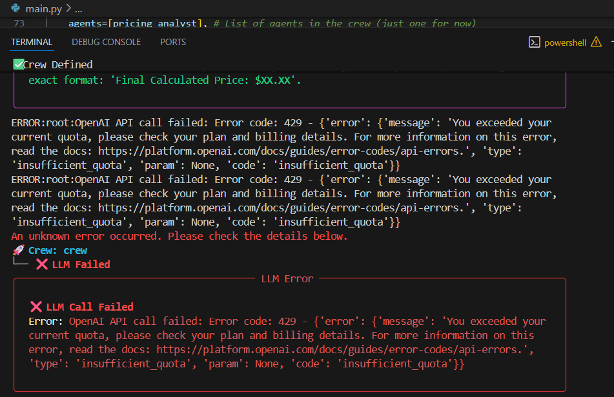Image resolution: width=614 pixels, height=397 pixels.
Task: Switch to the TERMINAL tab
Action: pyautogui.click(x=32, y=42)
